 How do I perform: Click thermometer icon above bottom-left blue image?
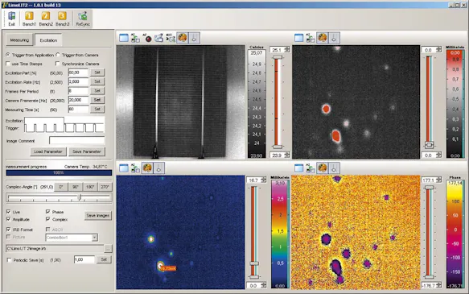(158, 168)
